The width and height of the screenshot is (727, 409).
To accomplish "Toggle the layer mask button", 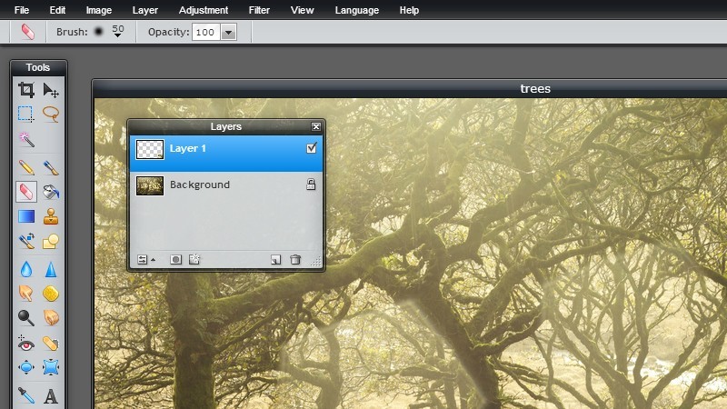I will [x=175, y=260].
